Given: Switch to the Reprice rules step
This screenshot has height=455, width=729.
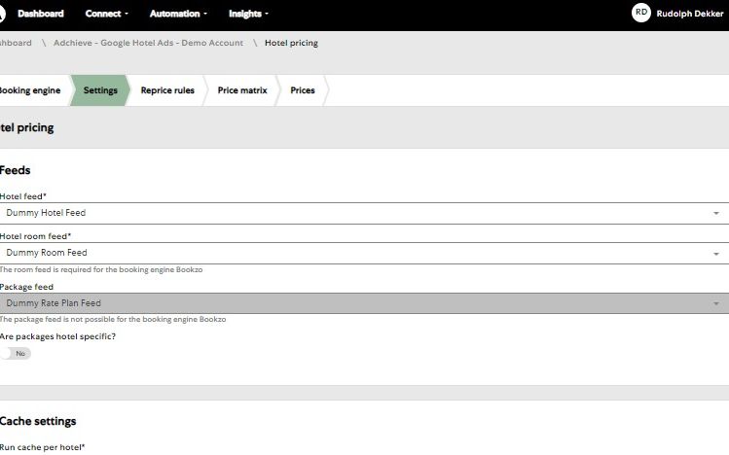Looking at the screenshot, I should pyautogui.click(x=167, y=90).
